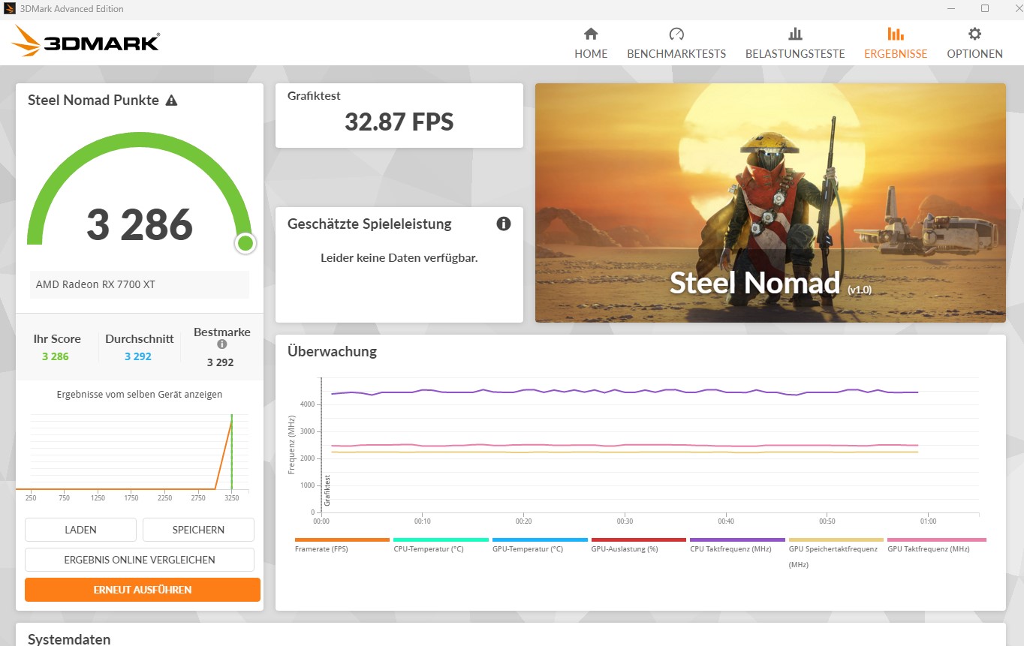Click the 3DMark app icon in title bar

[10, 9]
